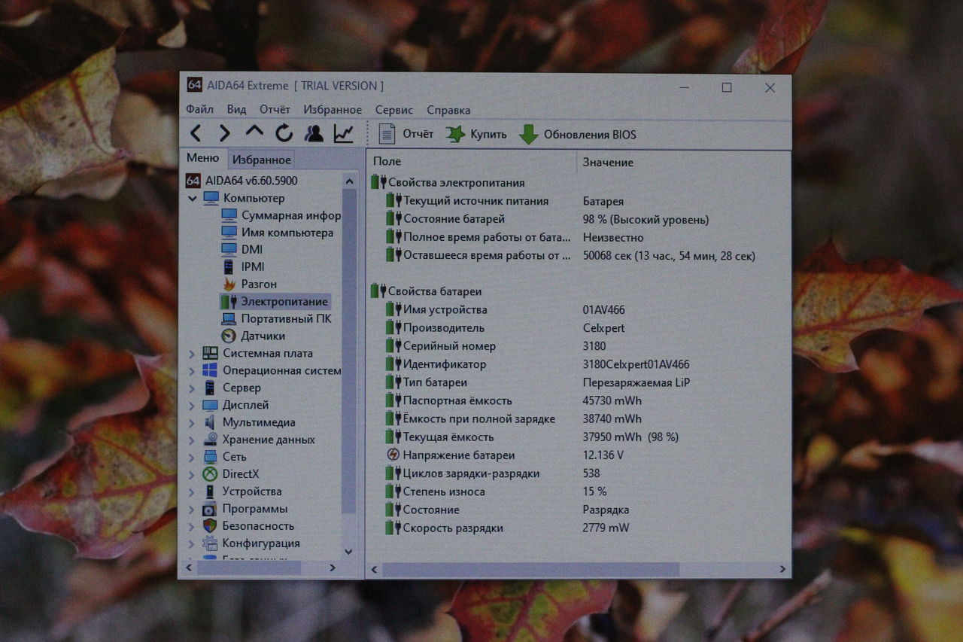Click the tree scrollbar up arrow

pos(348,181)
